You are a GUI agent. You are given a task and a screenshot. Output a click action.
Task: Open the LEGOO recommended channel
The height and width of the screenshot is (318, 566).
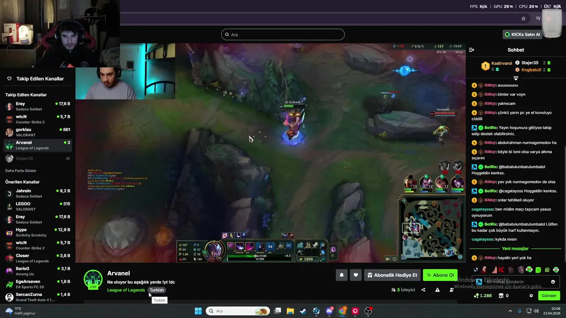coord(38,206)
